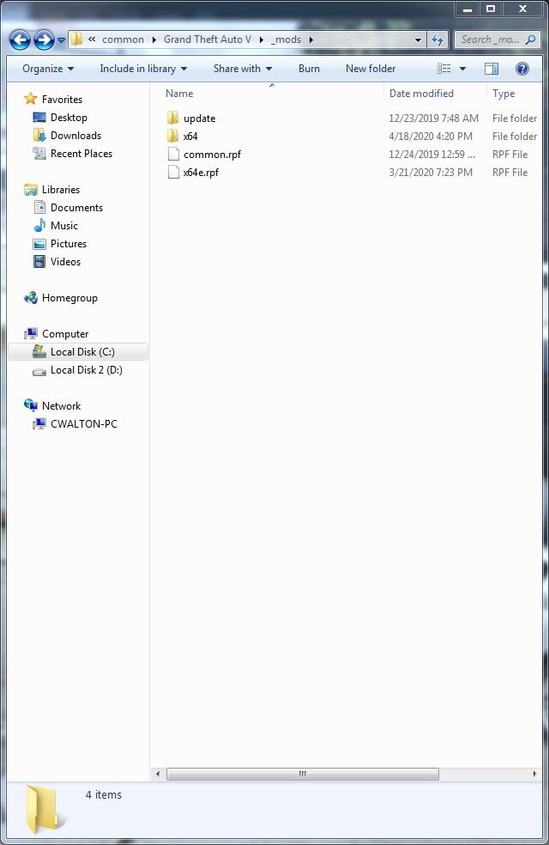Change view with the view icon
549x845 pixels.
(444, 69)
